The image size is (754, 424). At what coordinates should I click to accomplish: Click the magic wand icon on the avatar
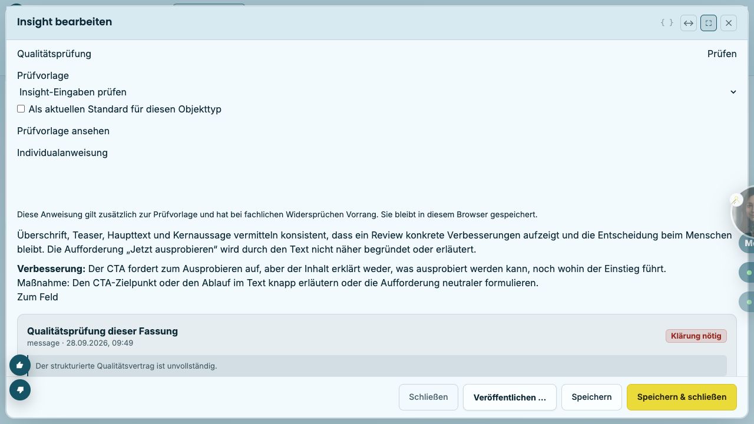pos(736,200)
